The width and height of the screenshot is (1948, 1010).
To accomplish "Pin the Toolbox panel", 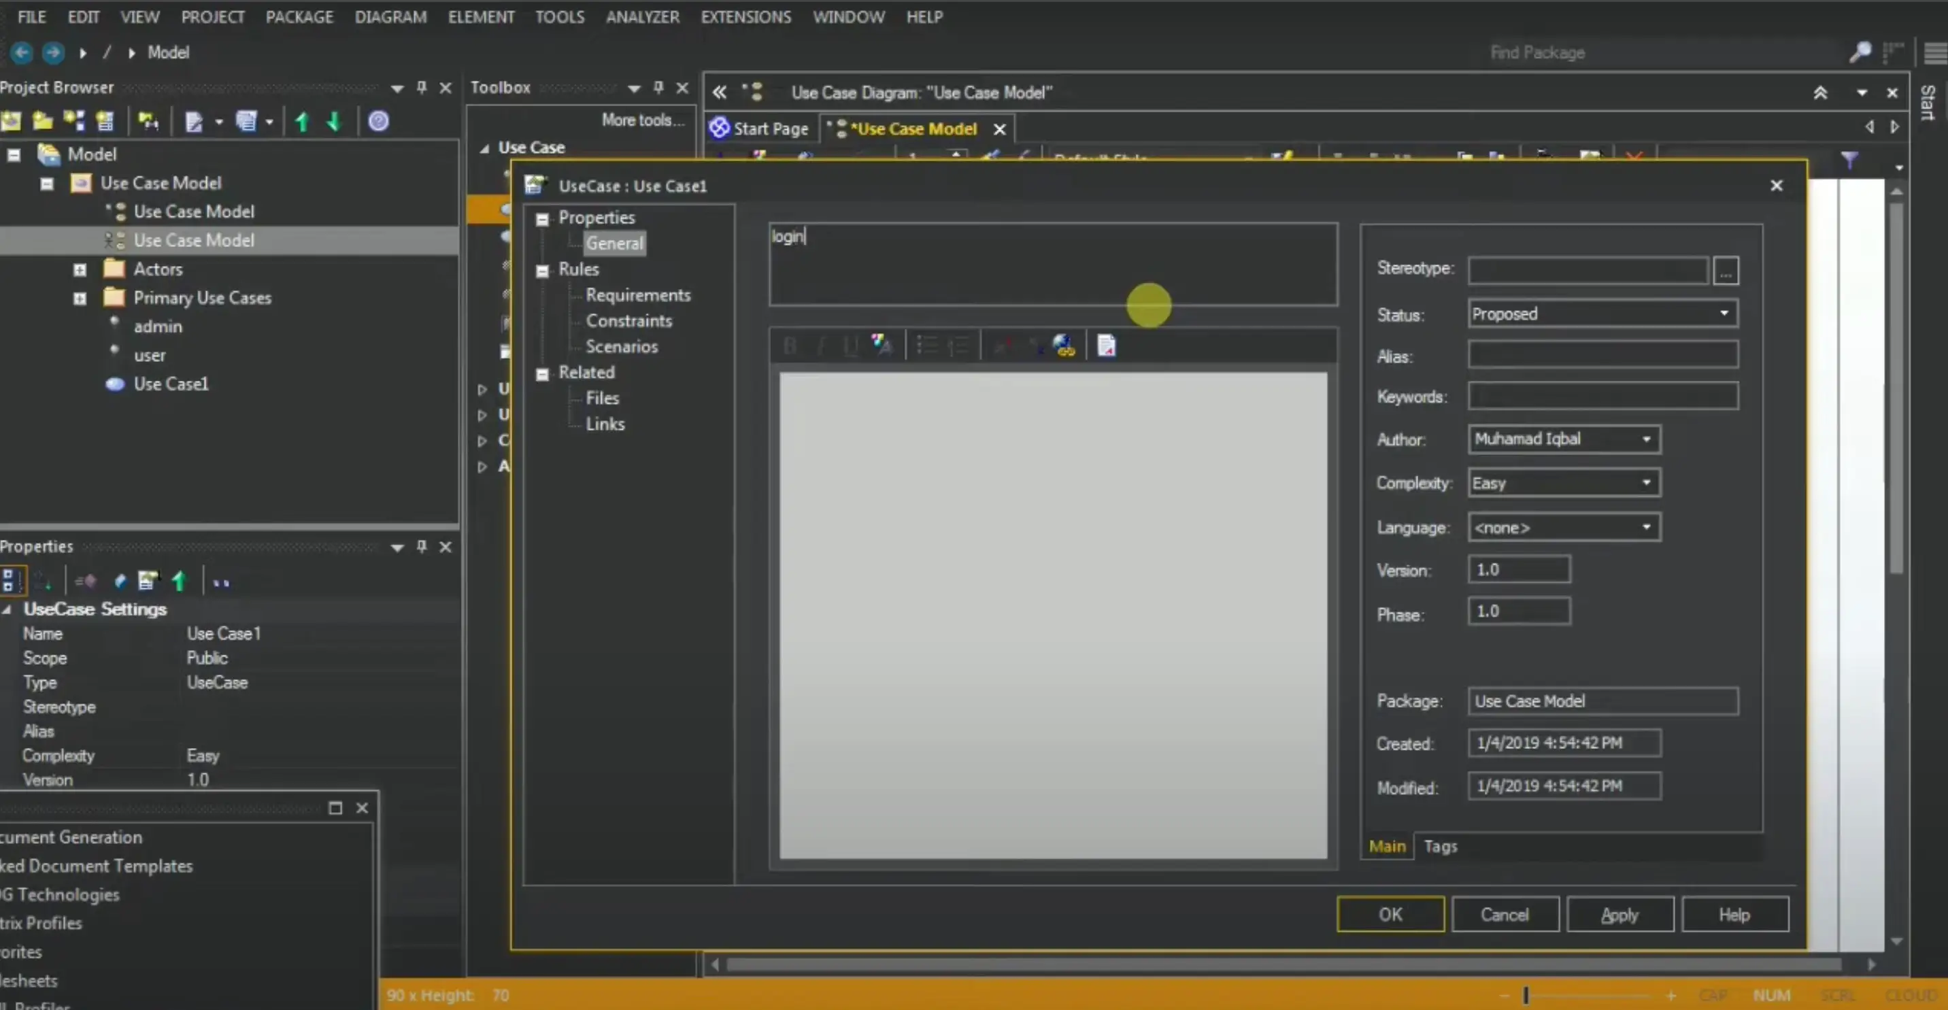I will [658, 88].
